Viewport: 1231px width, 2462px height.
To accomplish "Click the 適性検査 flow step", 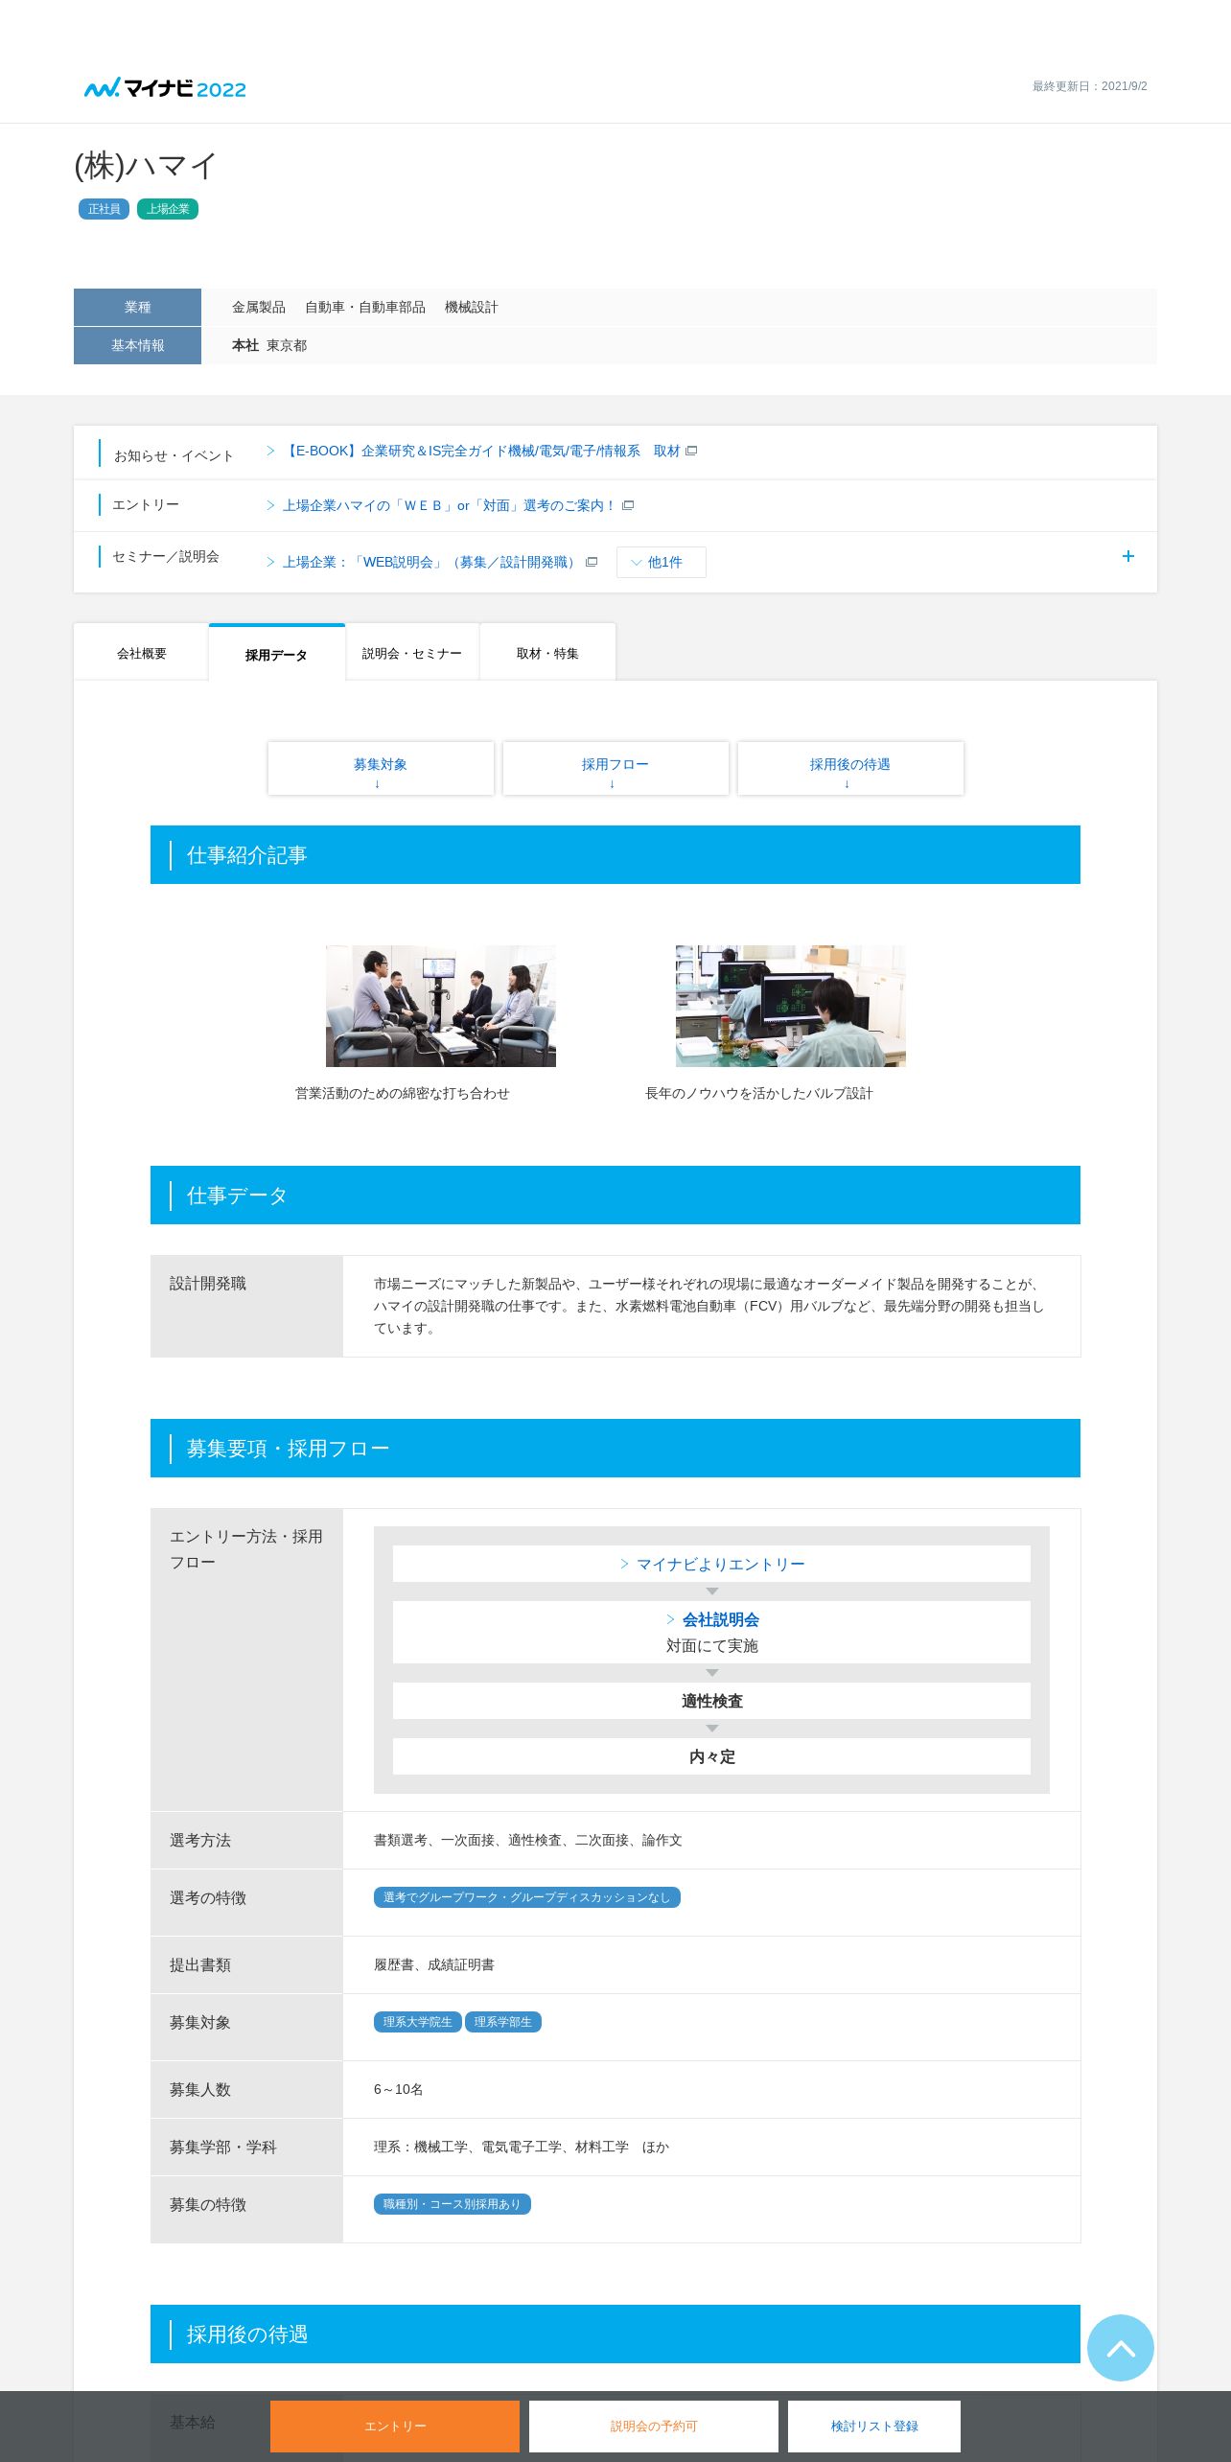I will coord(711,1701).
